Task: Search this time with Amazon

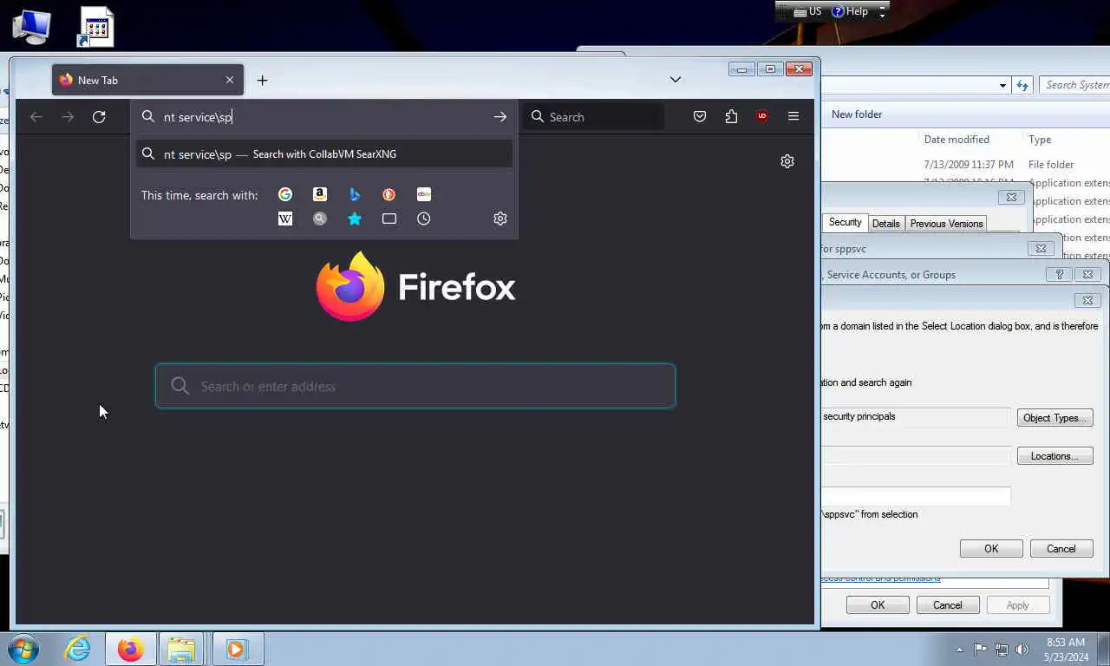Action: pos(320,194)
